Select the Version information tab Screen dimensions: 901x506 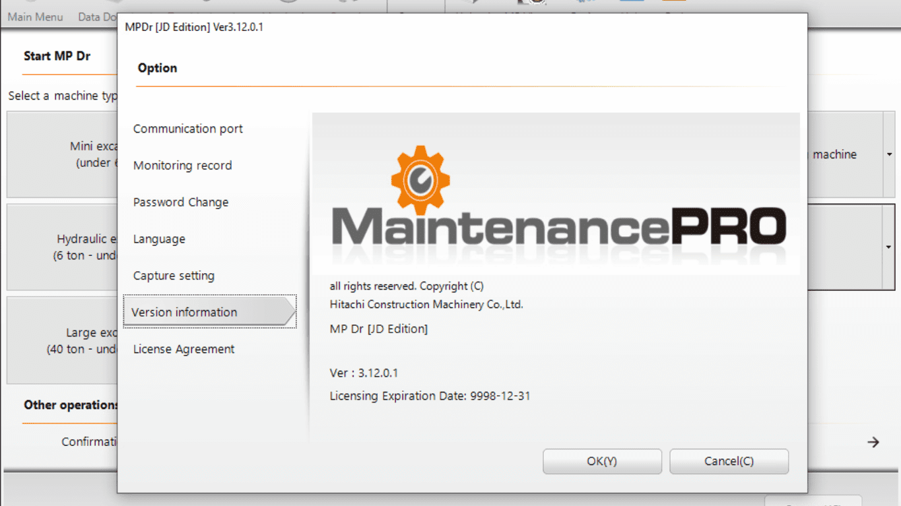pos(184,313)
